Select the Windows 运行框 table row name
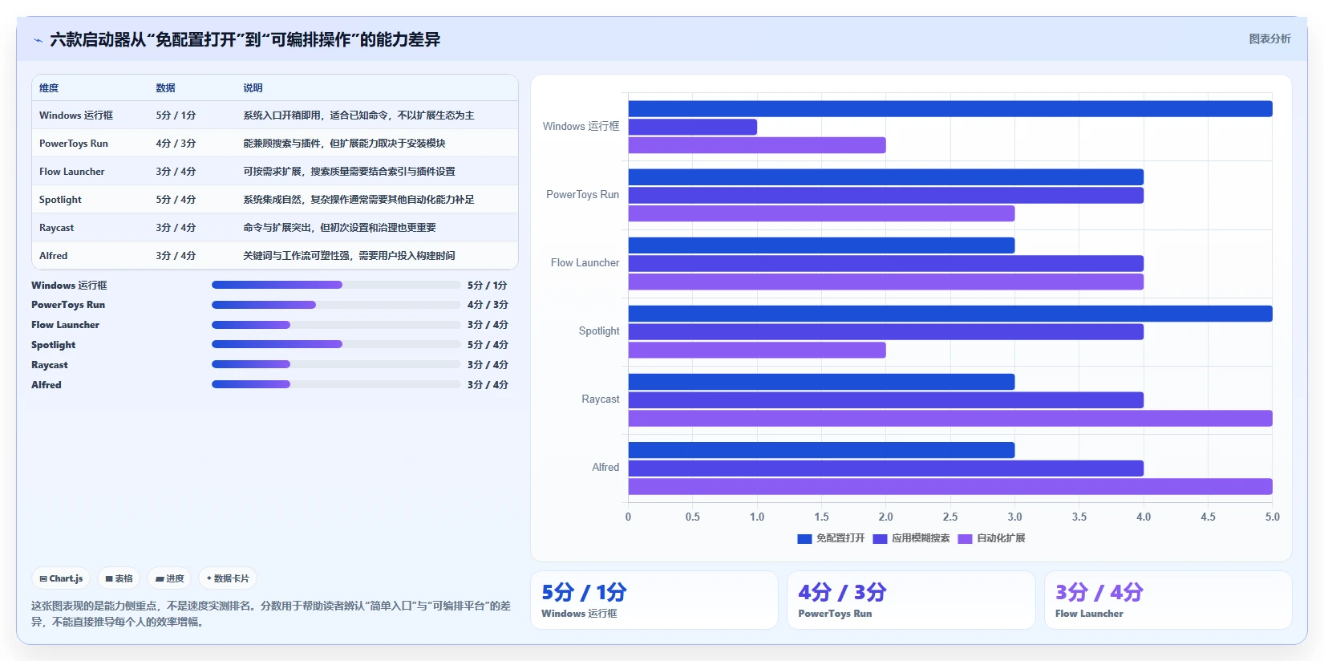 click(76, 116)
